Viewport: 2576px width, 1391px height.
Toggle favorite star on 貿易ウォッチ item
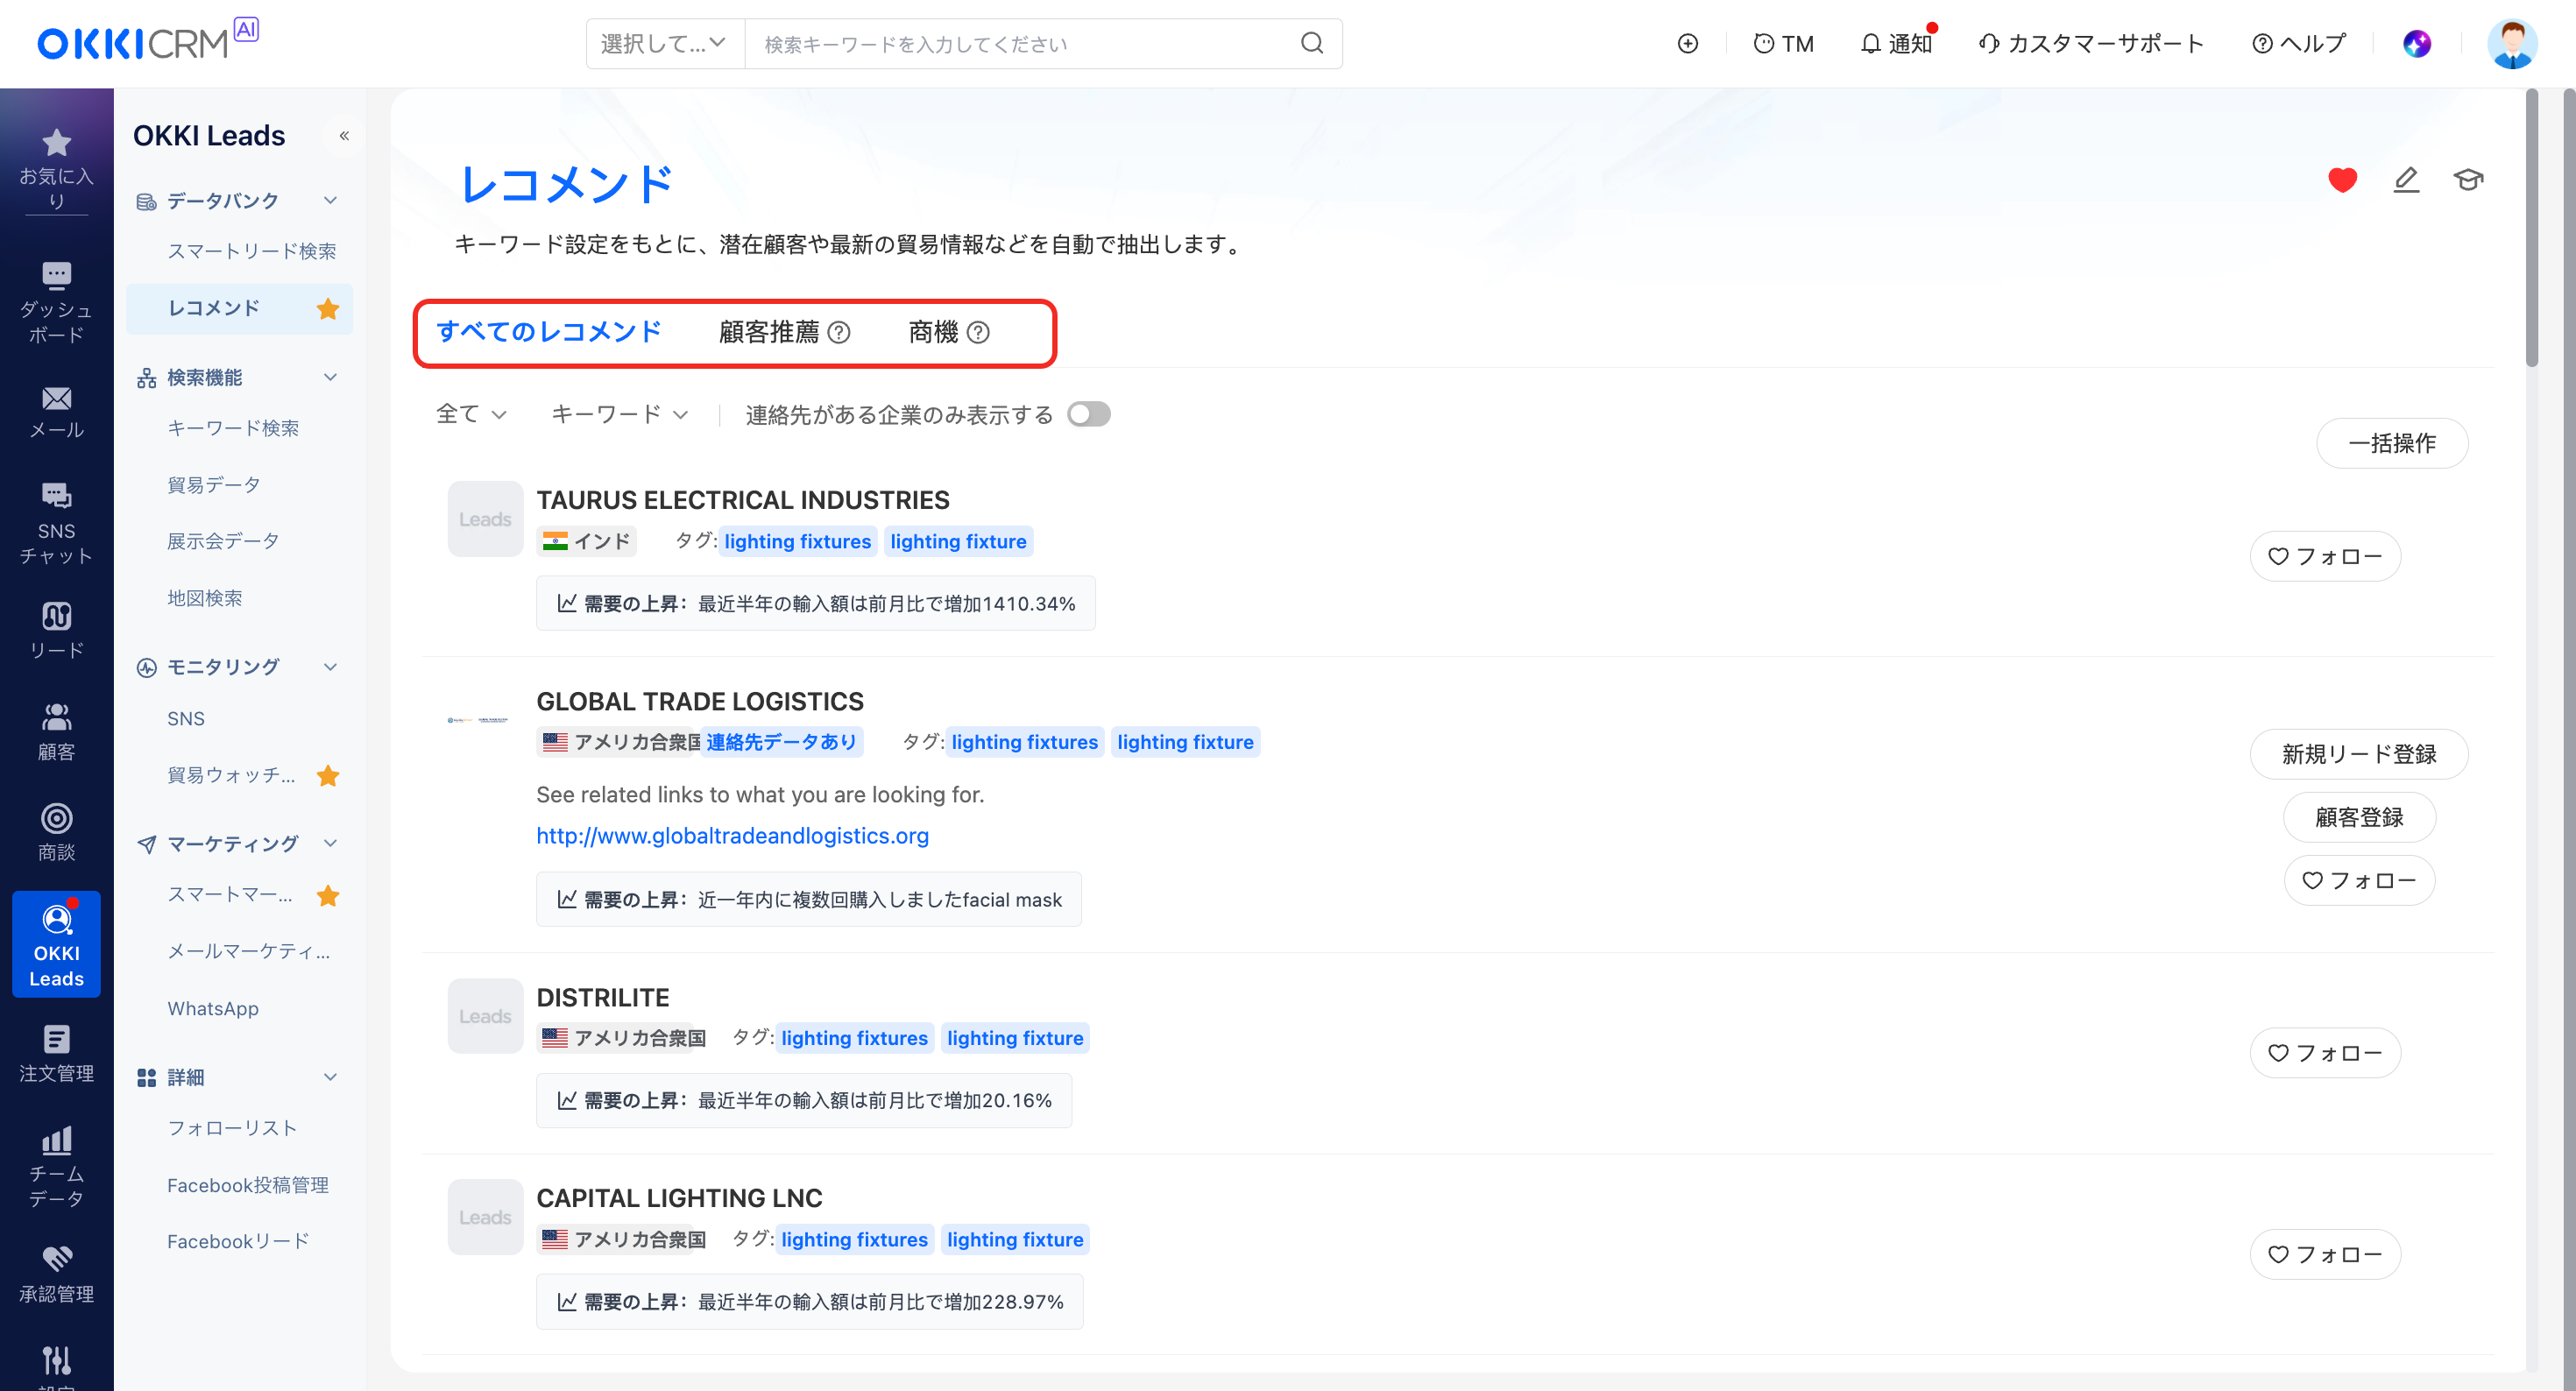pos(328,775)
